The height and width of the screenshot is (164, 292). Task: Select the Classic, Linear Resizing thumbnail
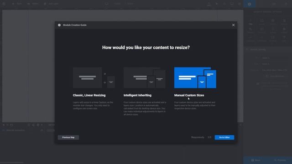click(94, 78)
